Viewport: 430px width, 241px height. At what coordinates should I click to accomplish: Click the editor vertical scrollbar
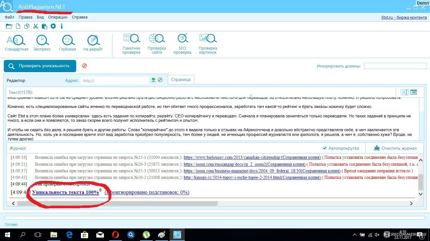422,119
